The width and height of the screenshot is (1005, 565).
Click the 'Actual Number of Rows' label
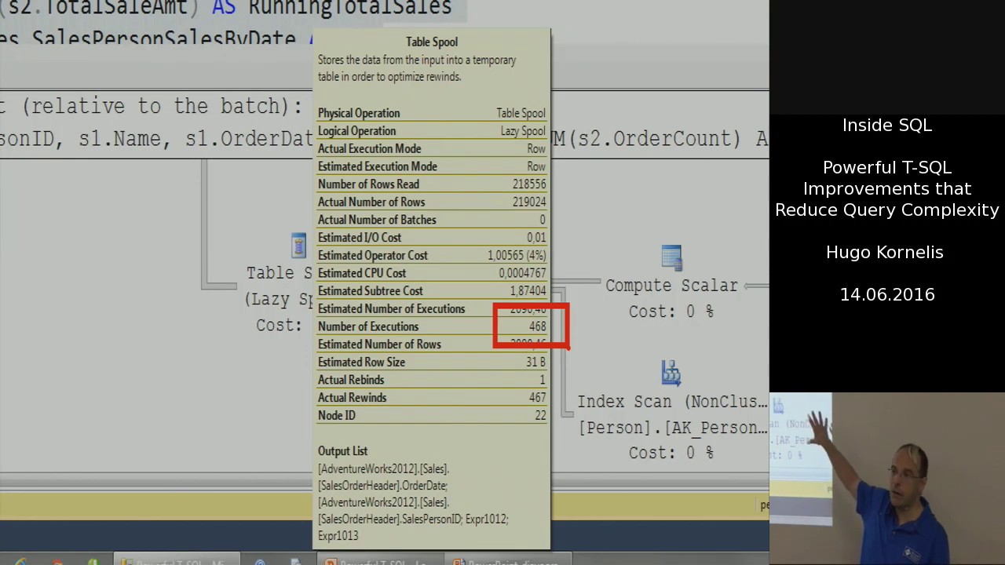pos(371,202)
